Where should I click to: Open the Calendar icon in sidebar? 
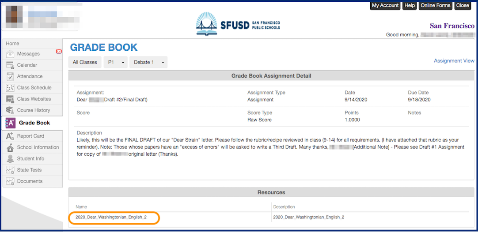tap(10, 65)
